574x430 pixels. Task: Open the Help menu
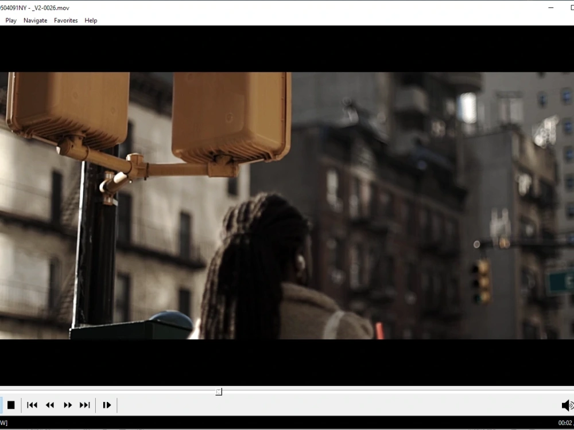pos(91,21)
